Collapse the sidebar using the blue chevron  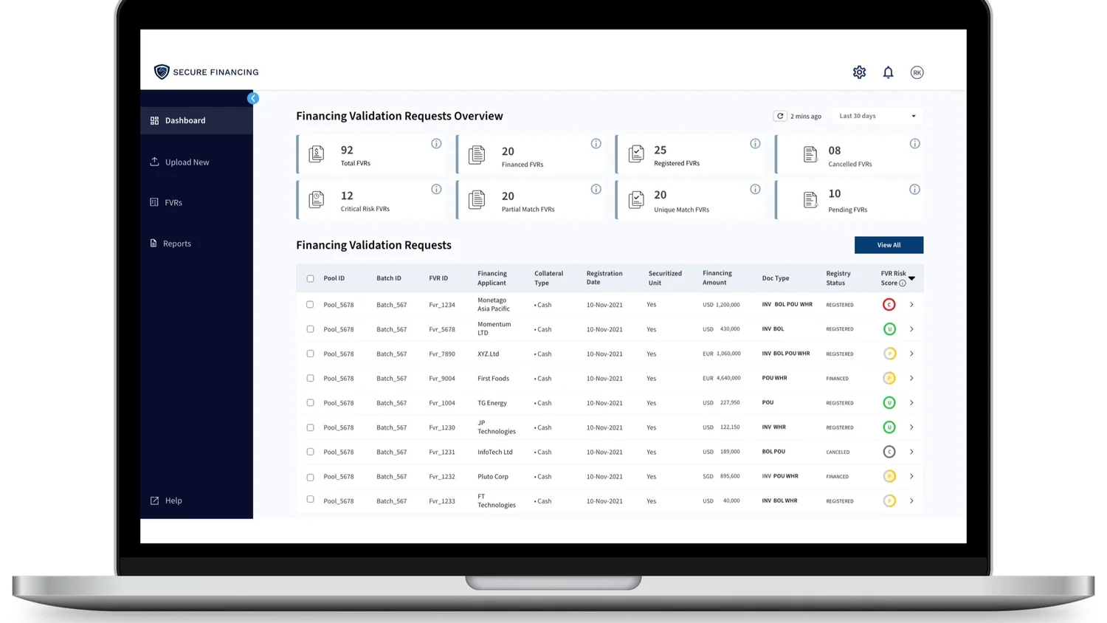(253, 97)
